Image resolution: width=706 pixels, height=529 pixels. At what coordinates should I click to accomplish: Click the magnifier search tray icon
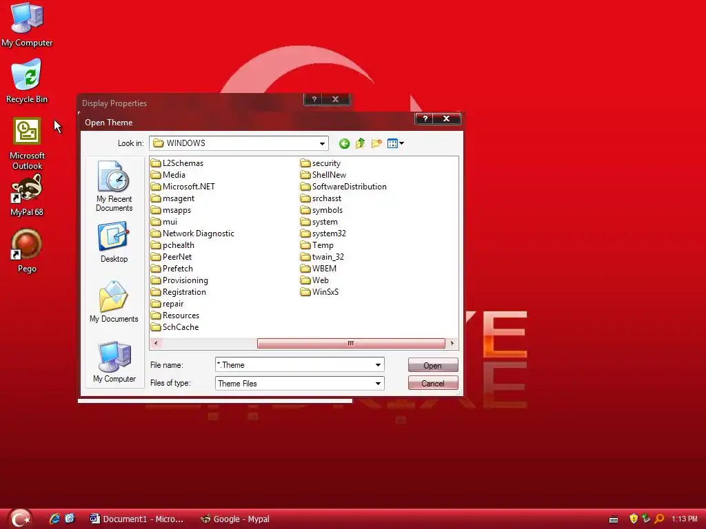(659, 519)
